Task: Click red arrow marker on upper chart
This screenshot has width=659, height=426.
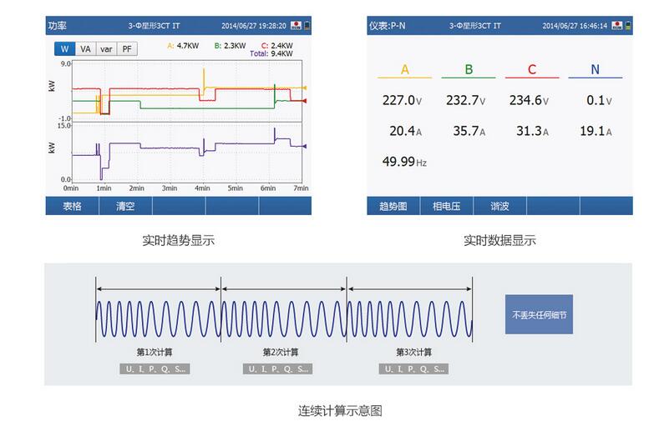Action: (305, 101)
